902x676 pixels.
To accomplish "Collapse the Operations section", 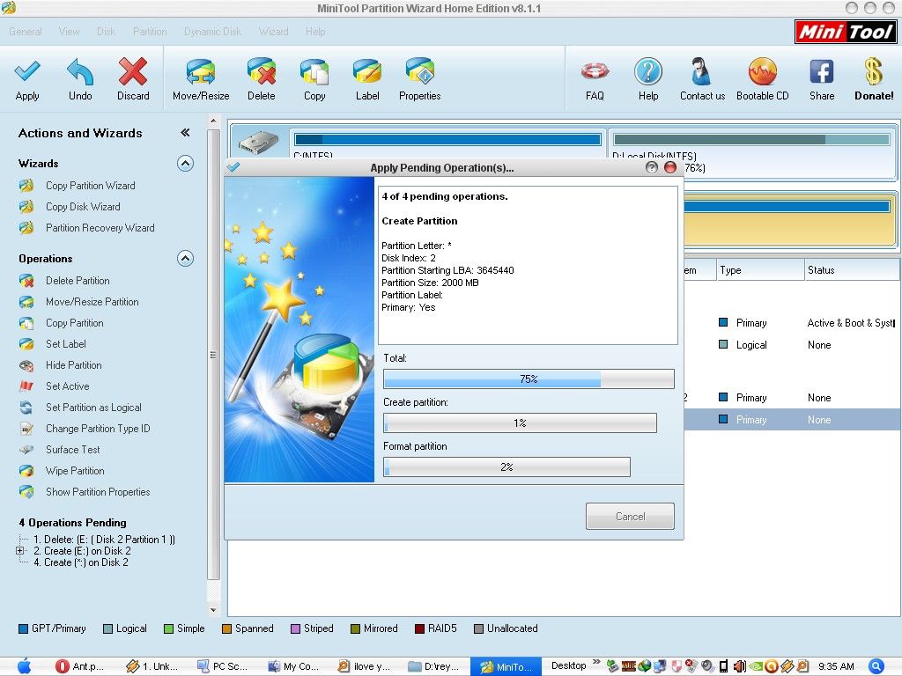I will 185,258.
